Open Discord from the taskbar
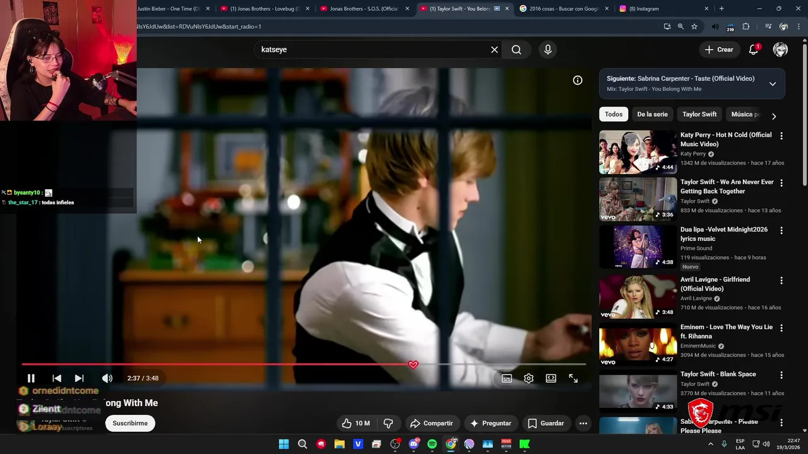 (x=413, y=444)
